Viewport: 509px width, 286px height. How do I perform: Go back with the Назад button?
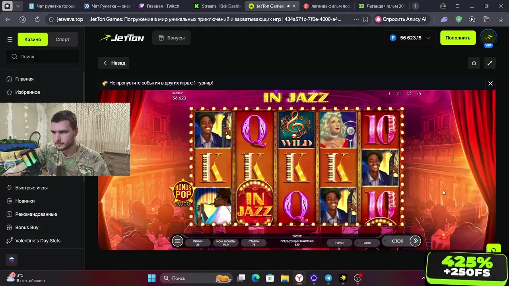(114, 63)
